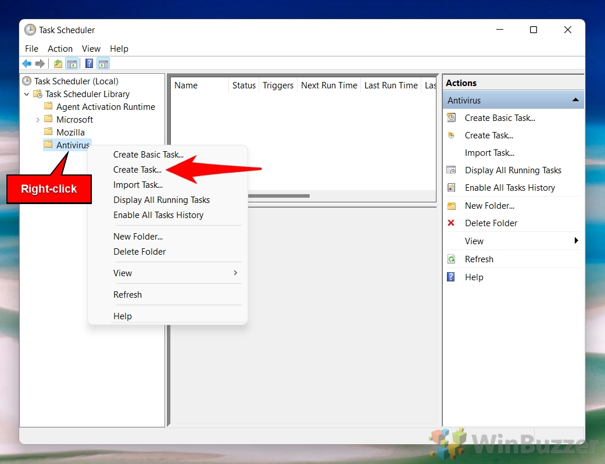Select the Mozilla folder in the tree
Viewport: 605px width, 464px height.
point(70,133)
